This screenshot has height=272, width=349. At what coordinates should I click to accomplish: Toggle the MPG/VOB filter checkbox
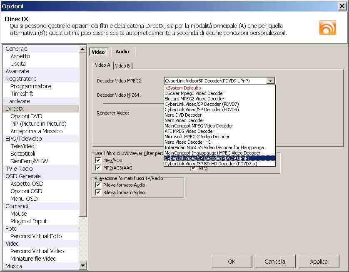click(98, 160)
